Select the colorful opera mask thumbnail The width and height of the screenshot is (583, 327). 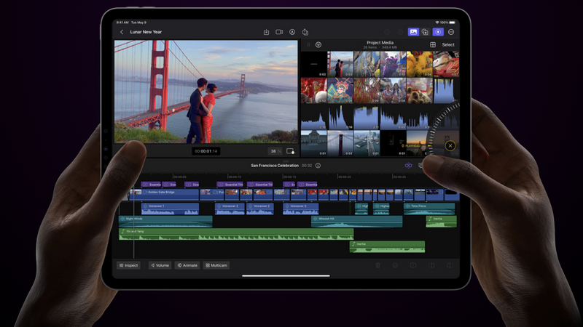click(340, 90)
